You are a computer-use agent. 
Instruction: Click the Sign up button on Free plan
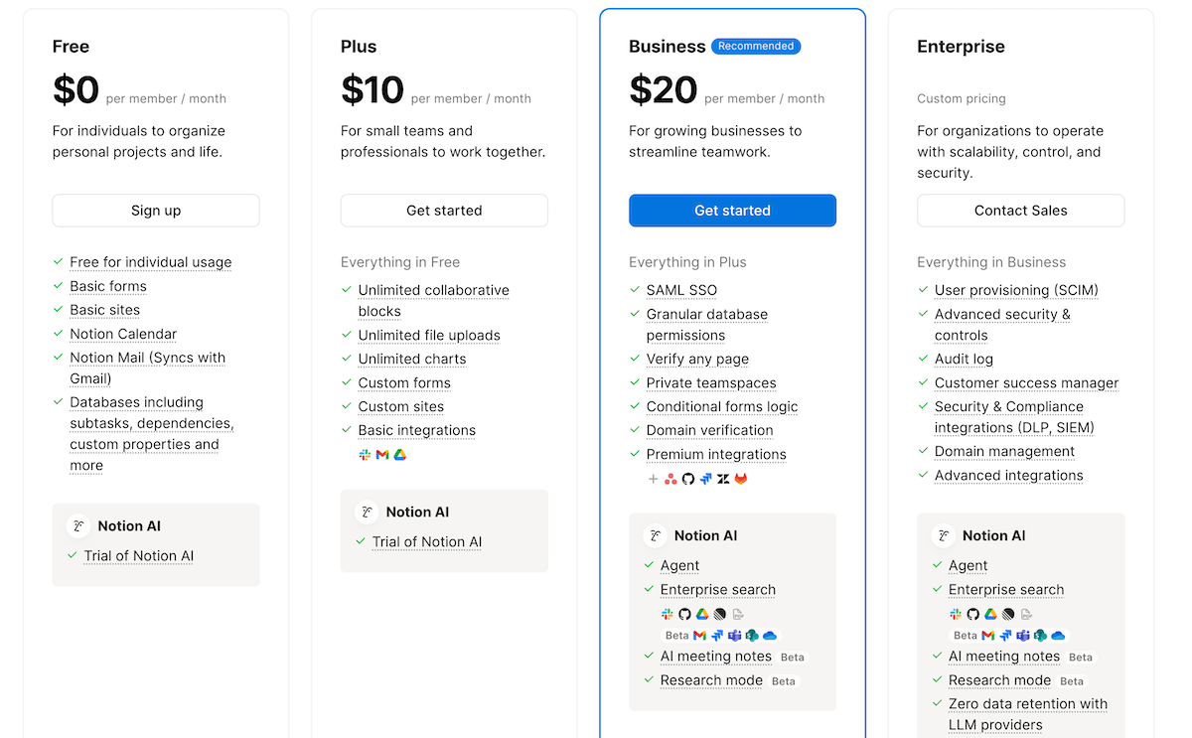(x=155, y=211)
